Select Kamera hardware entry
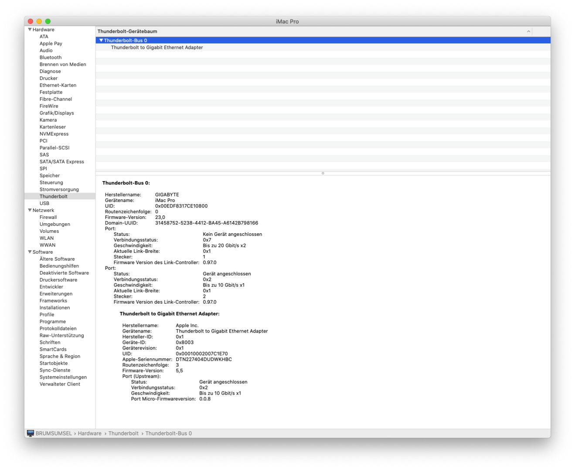575x470 pixels. pyautogui.click(x=48, y=120)
